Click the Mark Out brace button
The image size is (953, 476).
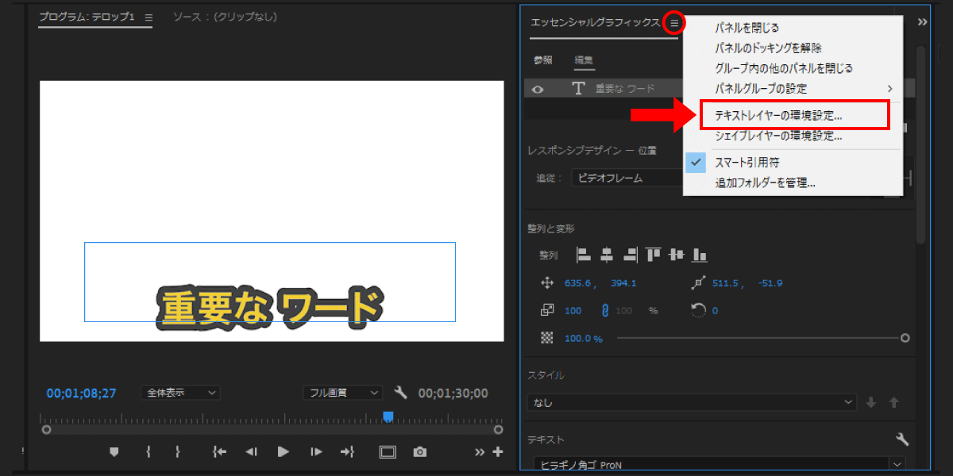[x=177, y=451]
